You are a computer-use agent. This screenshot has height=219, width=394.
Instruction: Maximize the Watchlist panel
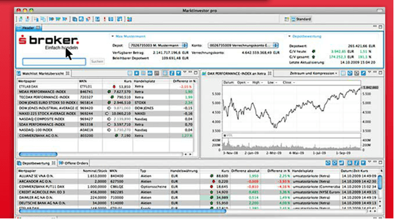point(196,73)
